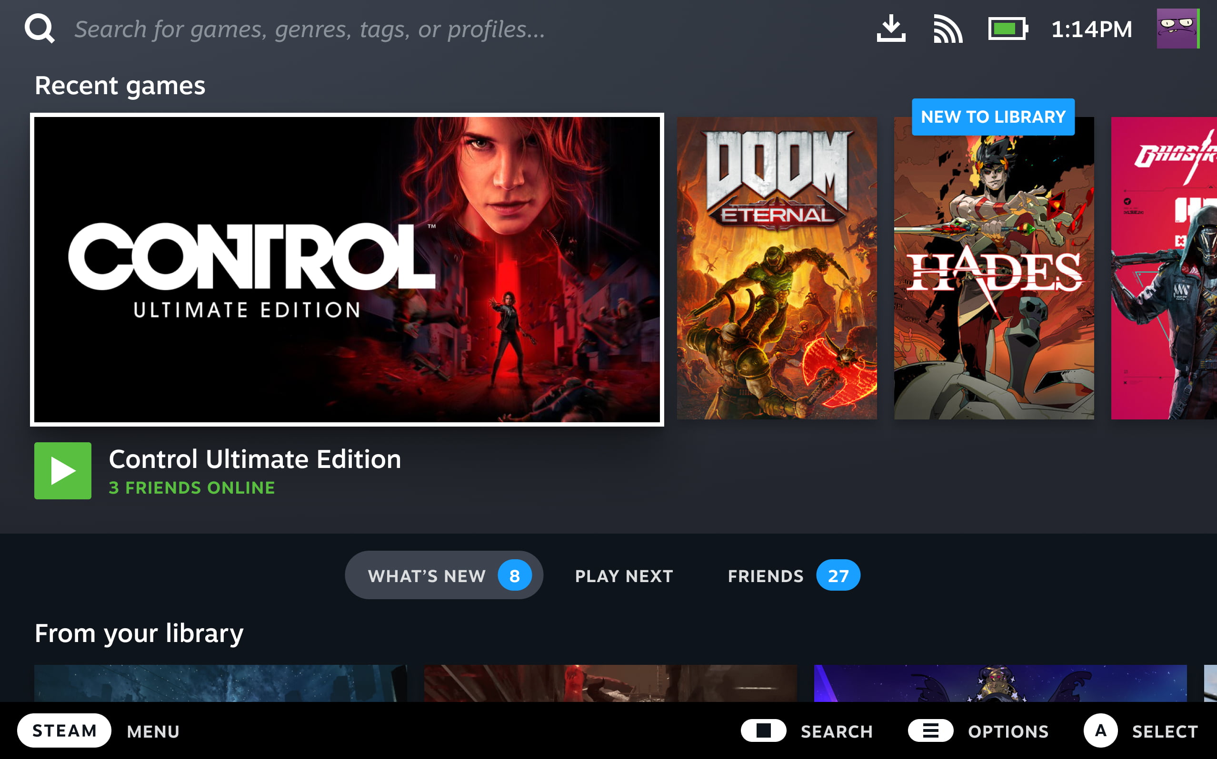Screen dimensions: 1217x759
Task: Open MENU from the bottom bar
Action: (x=153, y=731)
